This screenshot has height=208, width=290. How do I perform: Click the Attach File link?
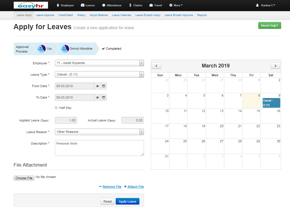click(134, 187)
